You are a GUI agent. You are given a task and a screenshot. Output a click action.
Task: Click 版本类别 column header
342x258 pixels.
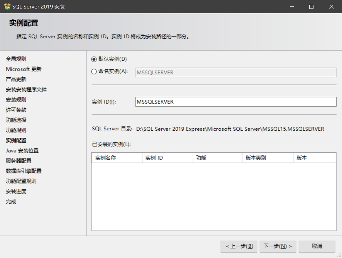(268, 158)
